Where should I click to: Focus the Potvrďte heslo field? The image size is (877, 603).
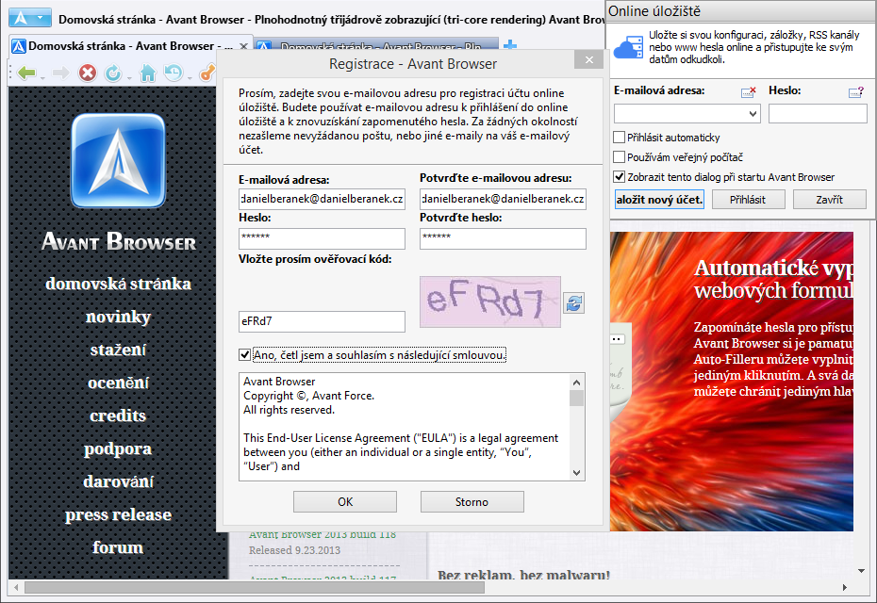click(x=503, y=238)
